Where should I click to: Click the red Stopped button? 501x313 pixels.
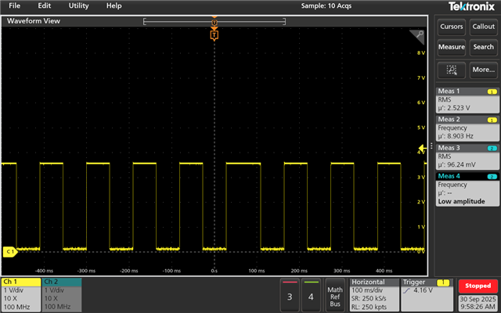pyautogui.click(x=478, y=286)
